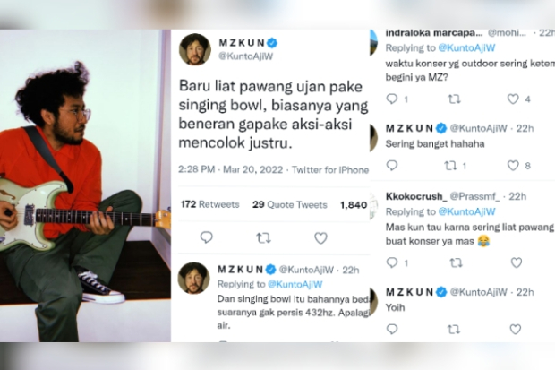Reply to indraloka marcapada's tweet
The width and height of the screenshot is (555, 370).
coord(392,99)
